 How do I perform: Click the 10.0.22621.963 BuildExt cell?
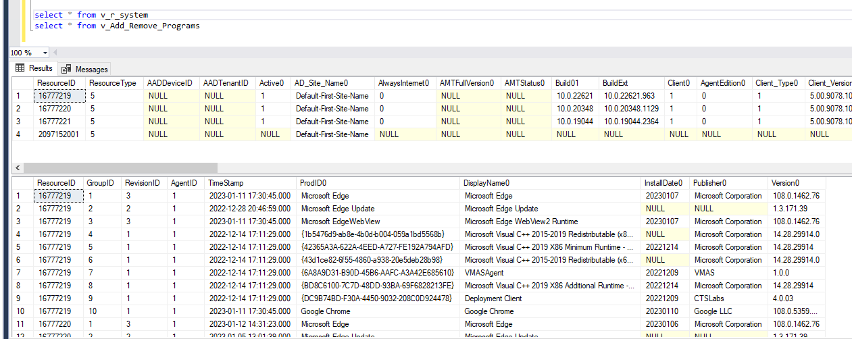coord(632,96)
